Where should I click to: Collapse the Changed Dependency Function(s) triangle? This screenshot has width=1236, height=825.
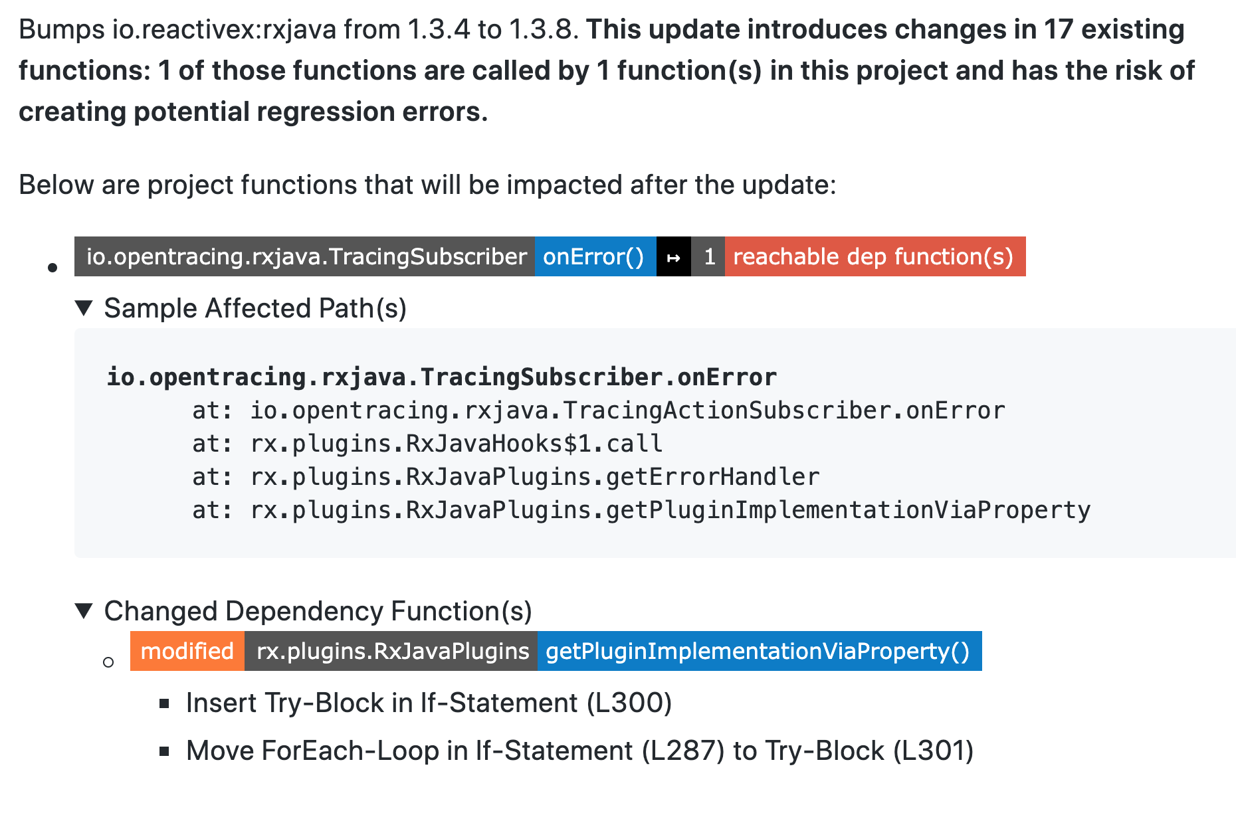pyautogui.click(x=84, y=611)
